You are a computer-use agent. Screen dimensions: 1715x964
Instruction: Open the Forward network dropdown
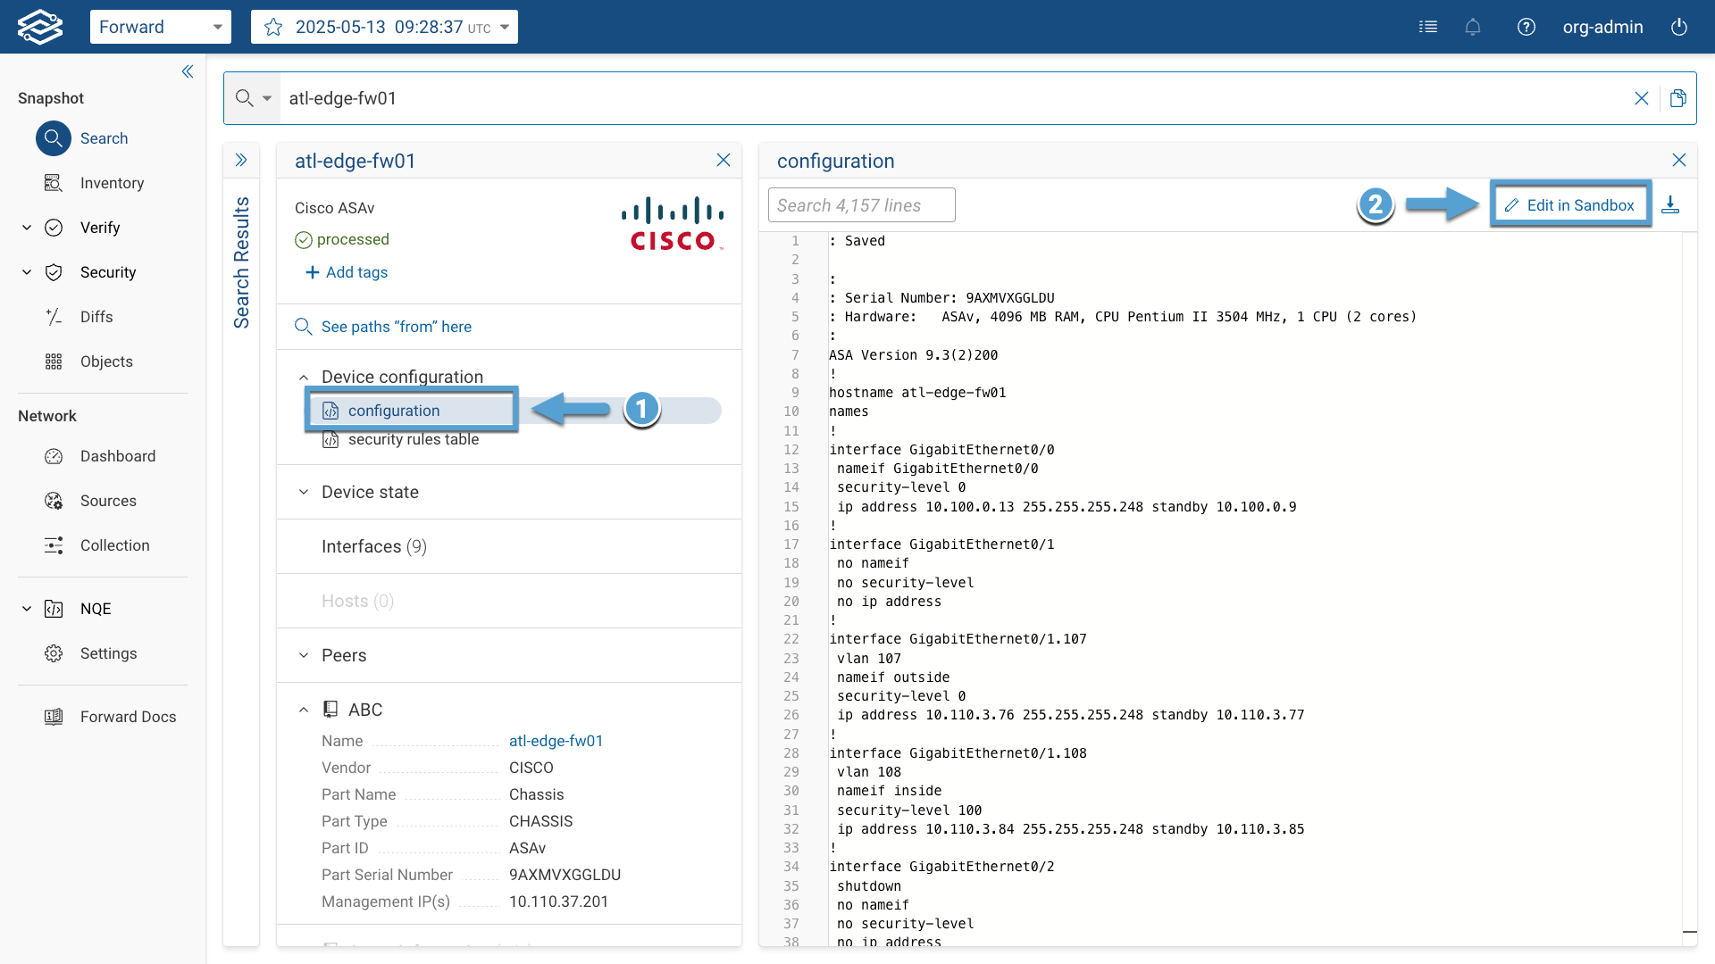161,27
